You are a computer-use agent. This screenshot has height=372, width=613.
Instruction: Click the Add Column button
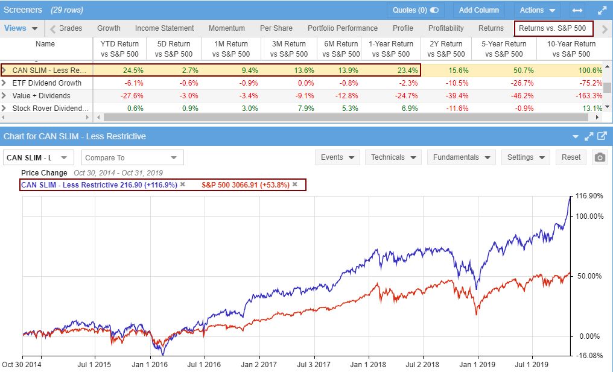pyautogui.click(x=478, y=10)
